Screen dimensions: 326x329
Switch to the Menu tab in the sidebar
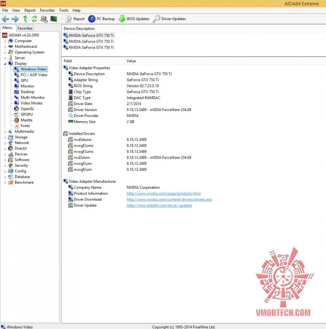pos(8,28)
